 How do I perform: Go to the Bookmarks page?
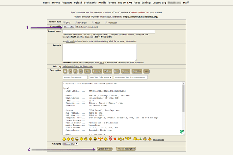90,3
